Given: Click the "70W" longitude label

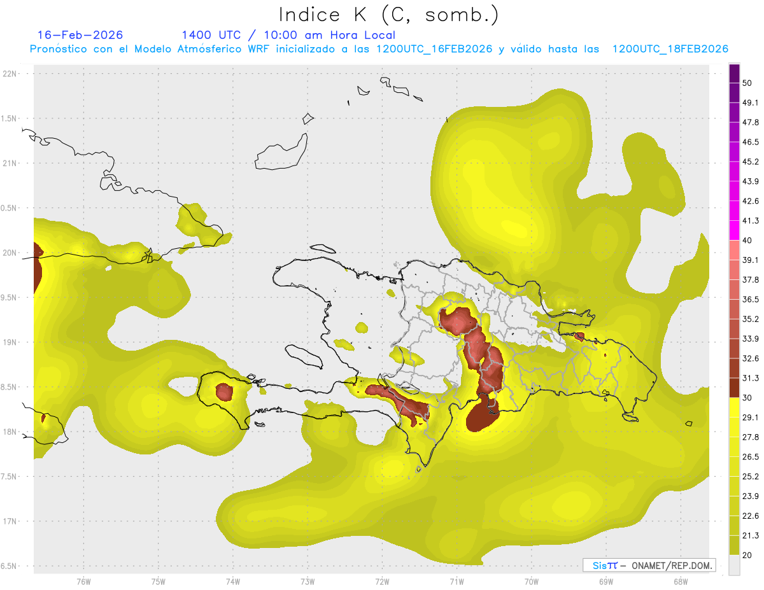Looking at the screenshot, I should point(531,581).
